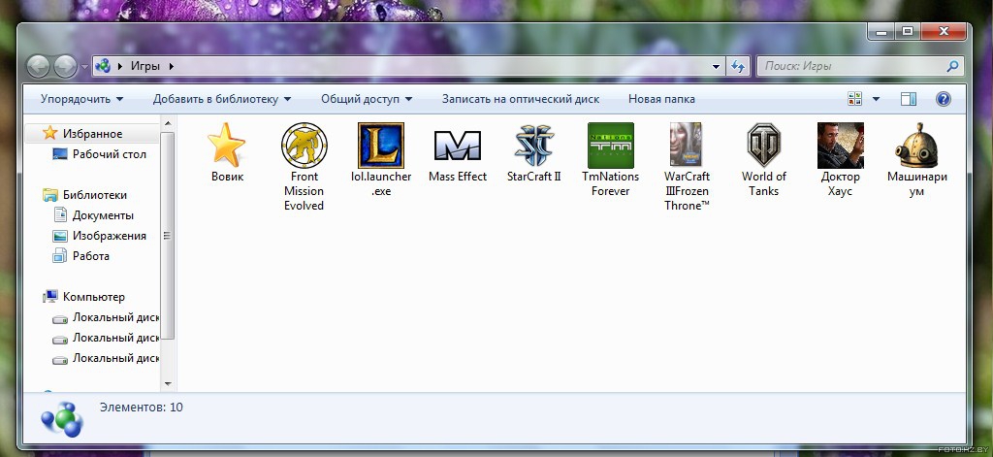Viewport: 993px width, 457px height.
Task: Select Компьютер in navigation pane
Action: (83, 297)
